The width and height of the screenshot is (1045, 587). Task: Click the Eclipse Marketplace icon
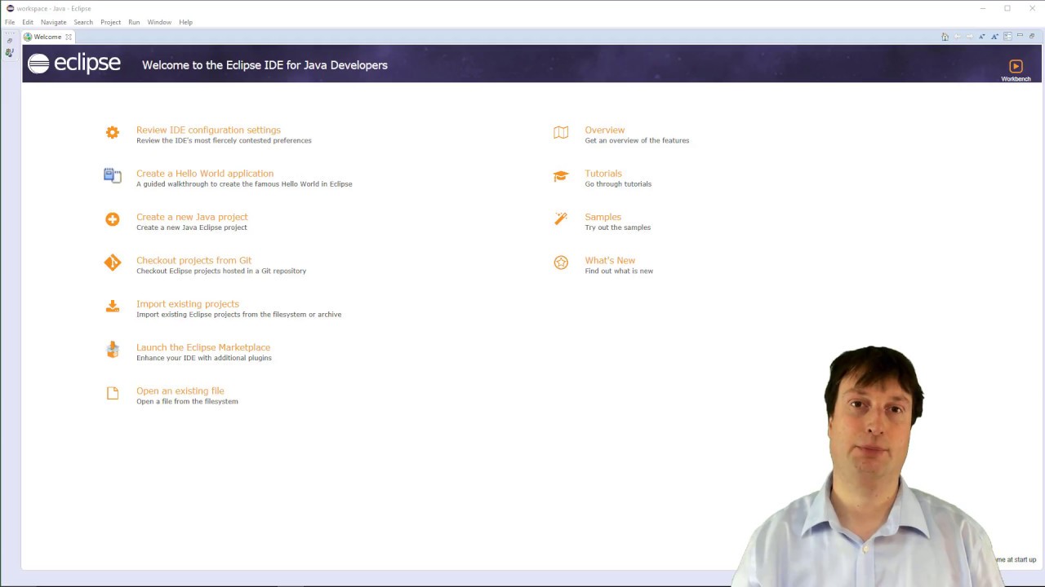[113, 349]
